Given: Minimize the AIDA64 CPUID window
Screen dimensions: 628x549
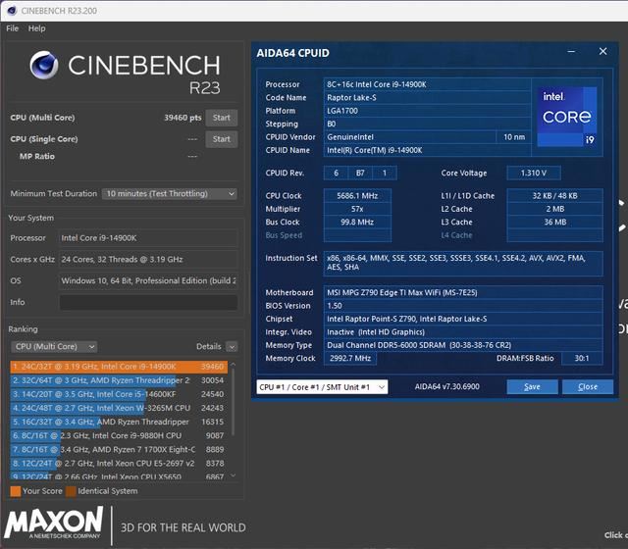Looking at the screenshot, I should (571, 52).
